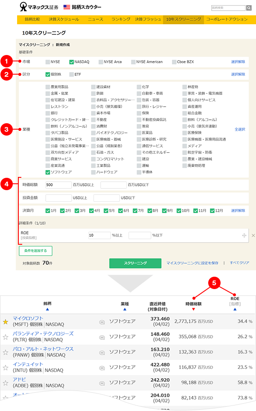Open comment icon in Adobe row
The image size is (256, 411).
102,383
